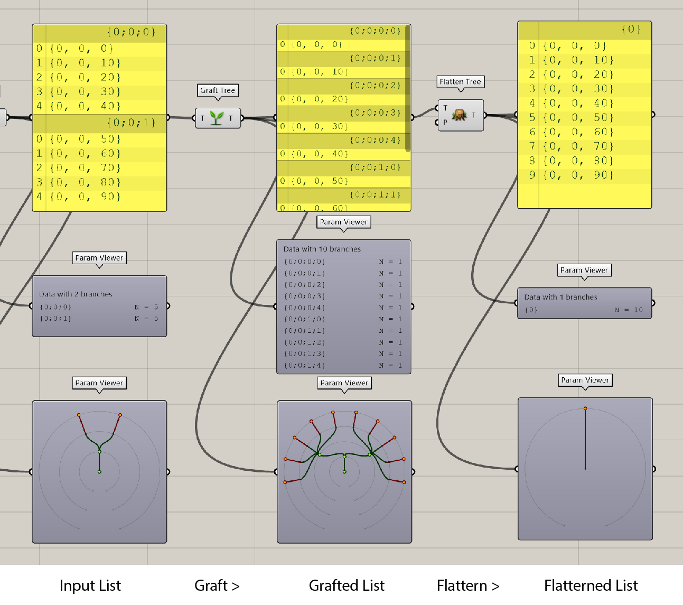Click 'Data with 1 branches' text in viewer
Screen dimensions: 683x605
coord(561,297)
